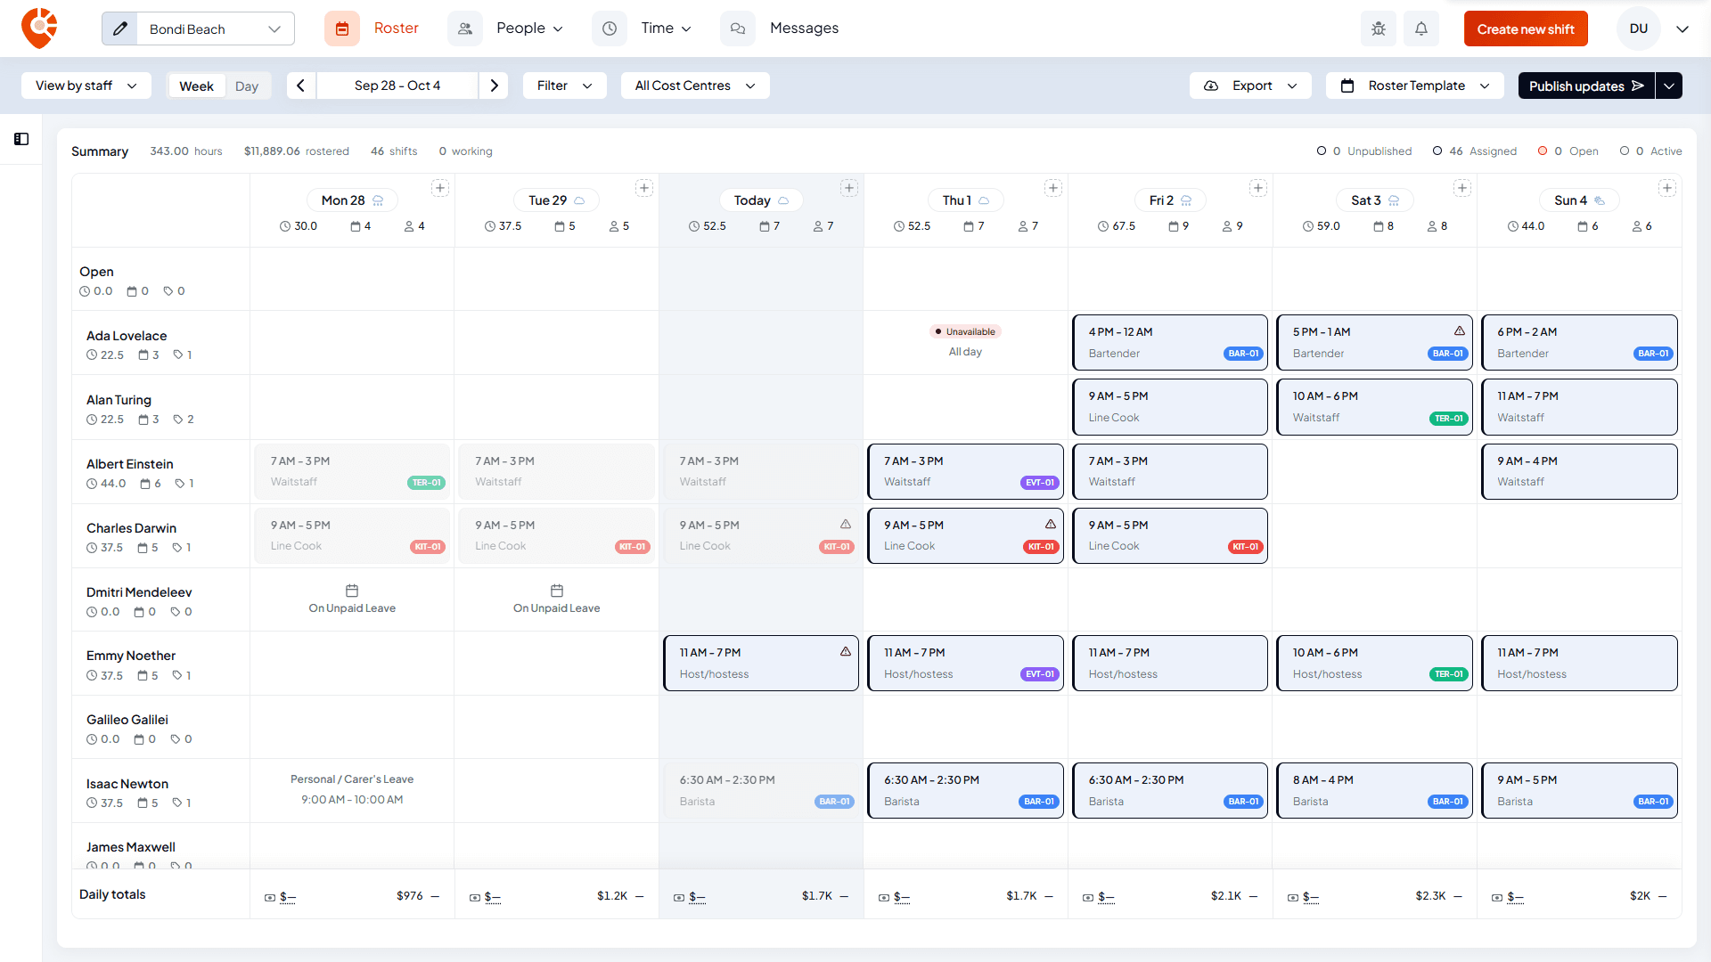Open the Filter dropdown
The width and height of the screenshot is (1711, 962).
click(565, 86)
